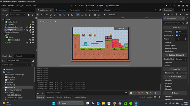Open the Shader-Editor bottom panel

80,97
